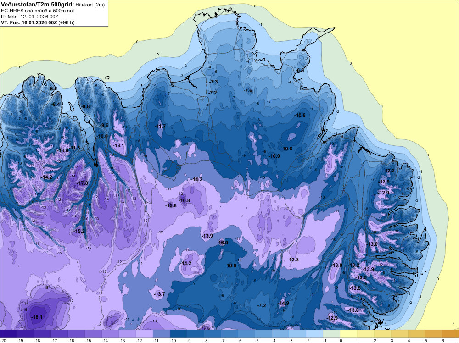Click legend swatch between 0 and 1
This screenshot has height=343, width=459.
tap(348, 334)
